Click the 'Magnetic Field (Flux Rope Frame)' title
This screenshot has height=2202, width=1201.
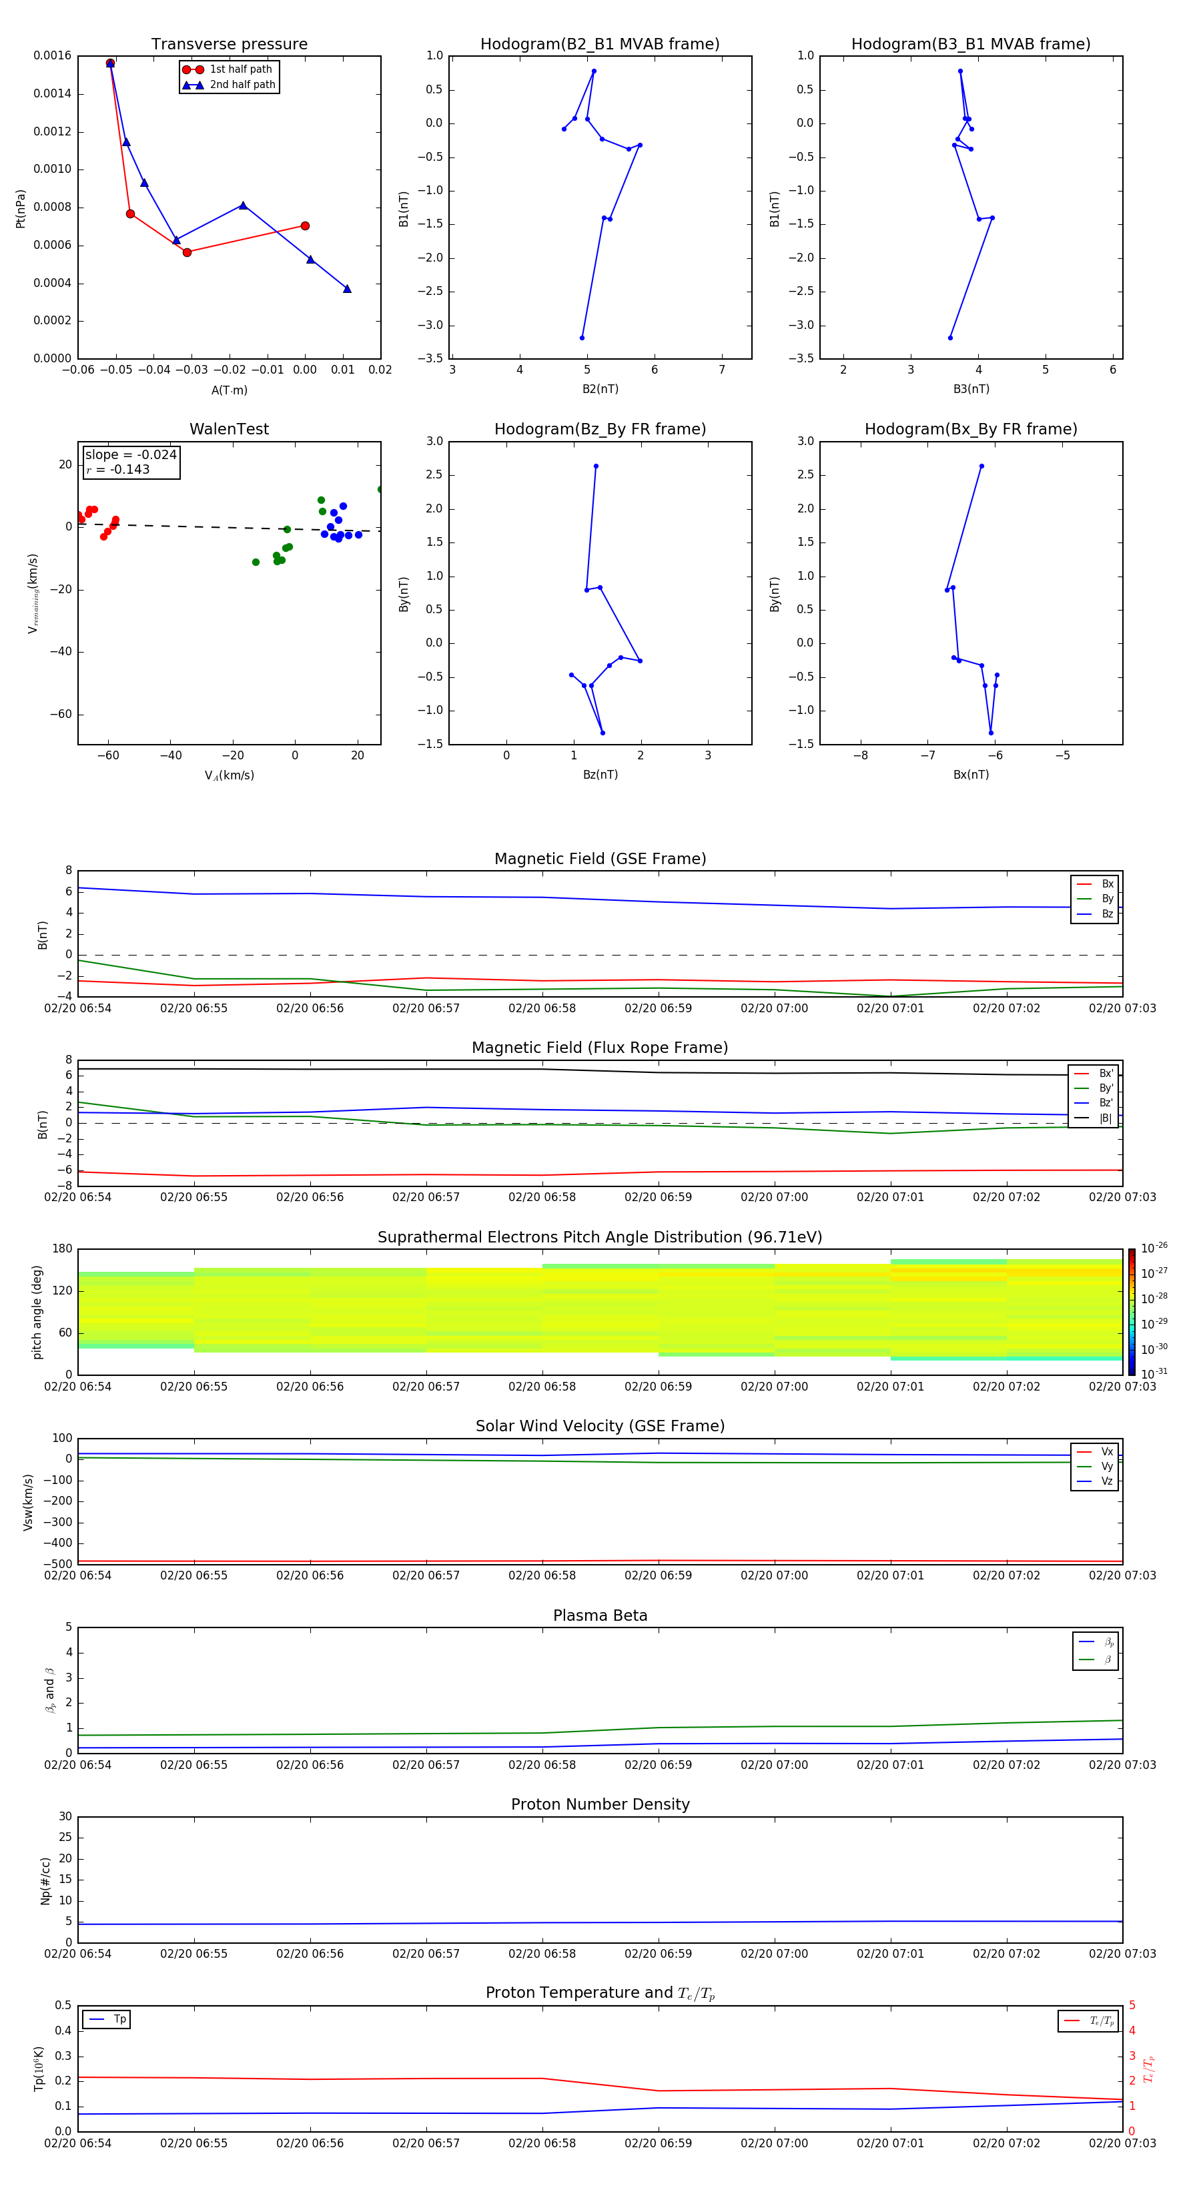point(600,1048)
